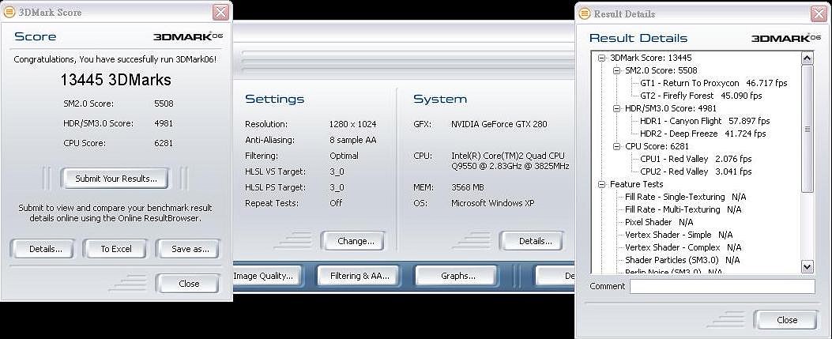The height and width of the screenshot is (339, 832).
Task: Select Fill Rate - Single-Texturing row
Action: [x=686, y=197]
